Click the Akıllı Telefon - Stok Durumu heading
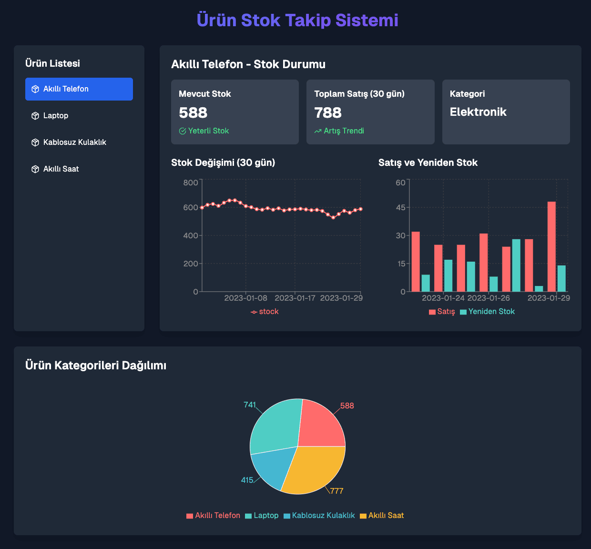591x549 pixels. click(x=248, y=64)
